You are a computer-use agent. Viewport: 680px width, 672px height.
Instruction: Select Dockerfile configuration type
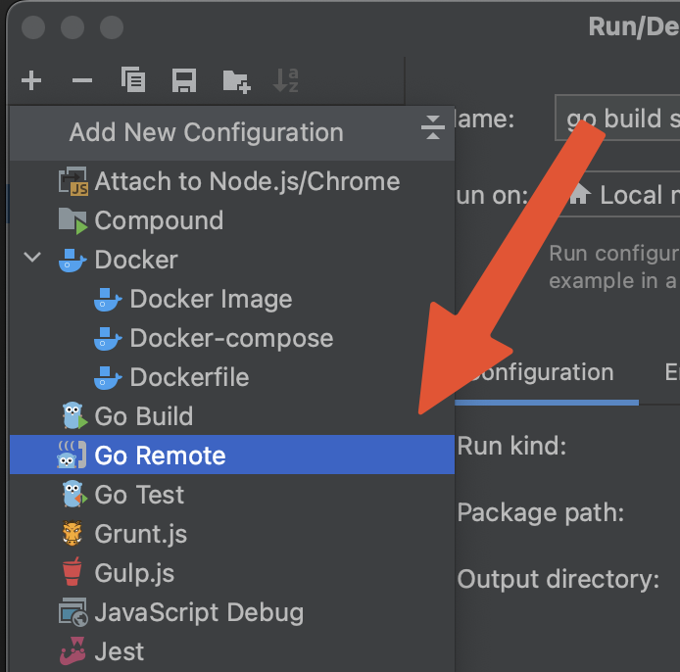tap(232, 377)
